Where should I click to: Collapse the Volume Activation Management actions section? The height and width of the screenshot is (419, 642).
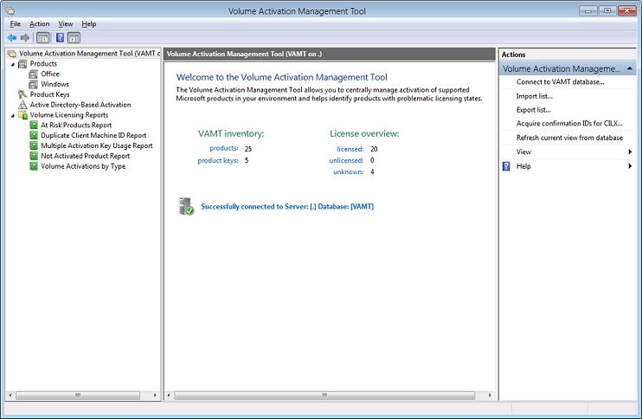629,68
